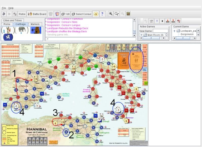Click the chat log up arrow

point(134,20)
